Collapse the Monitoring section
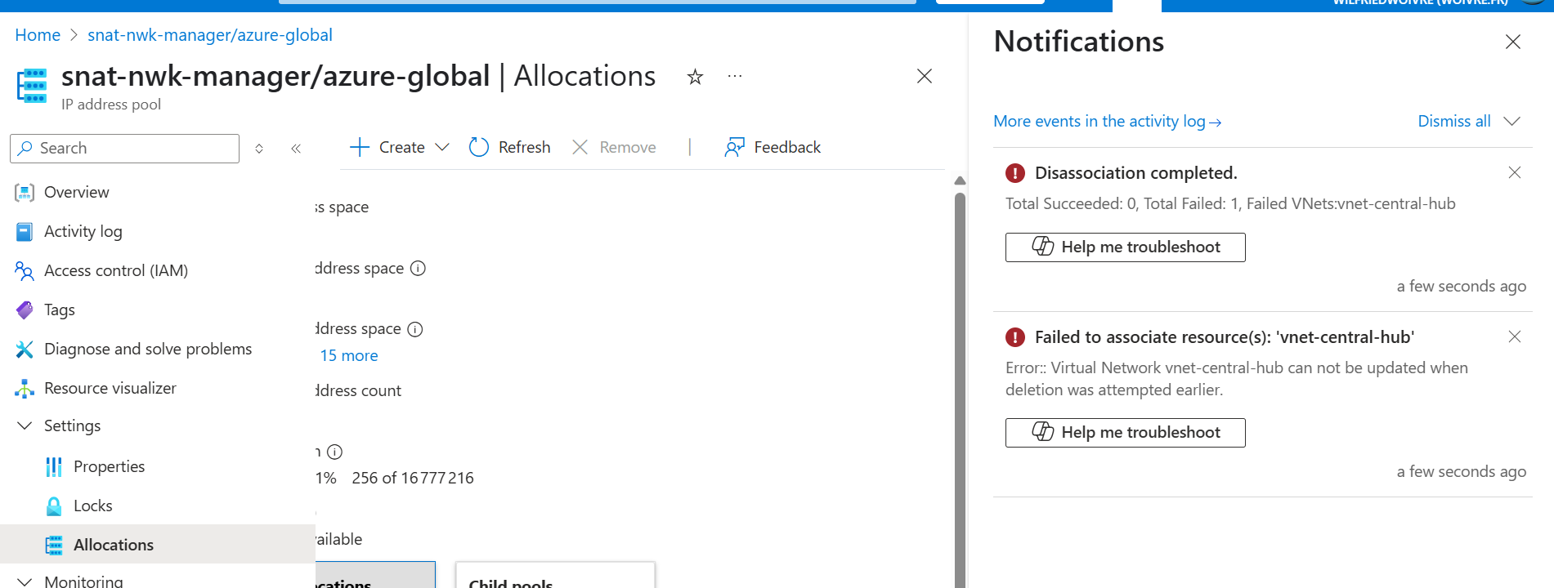Screen dimensions: 1554x588 tap(25, 581)
